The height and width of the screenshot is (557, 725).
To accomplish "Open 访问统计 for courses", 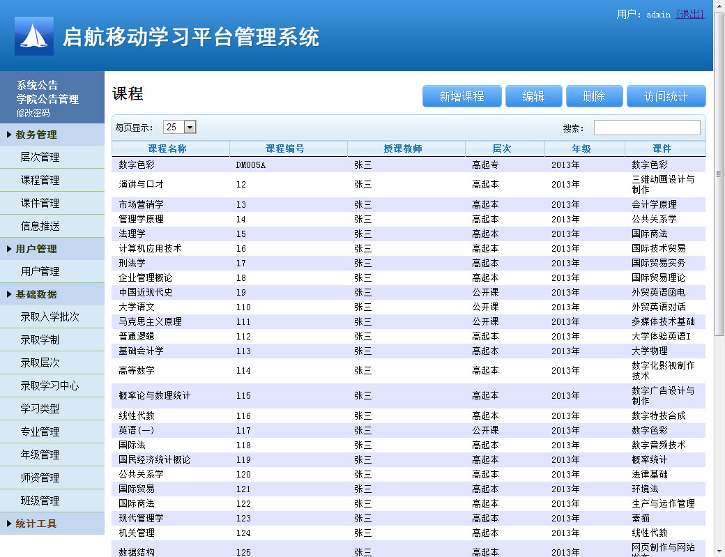I will coord(666,96).
